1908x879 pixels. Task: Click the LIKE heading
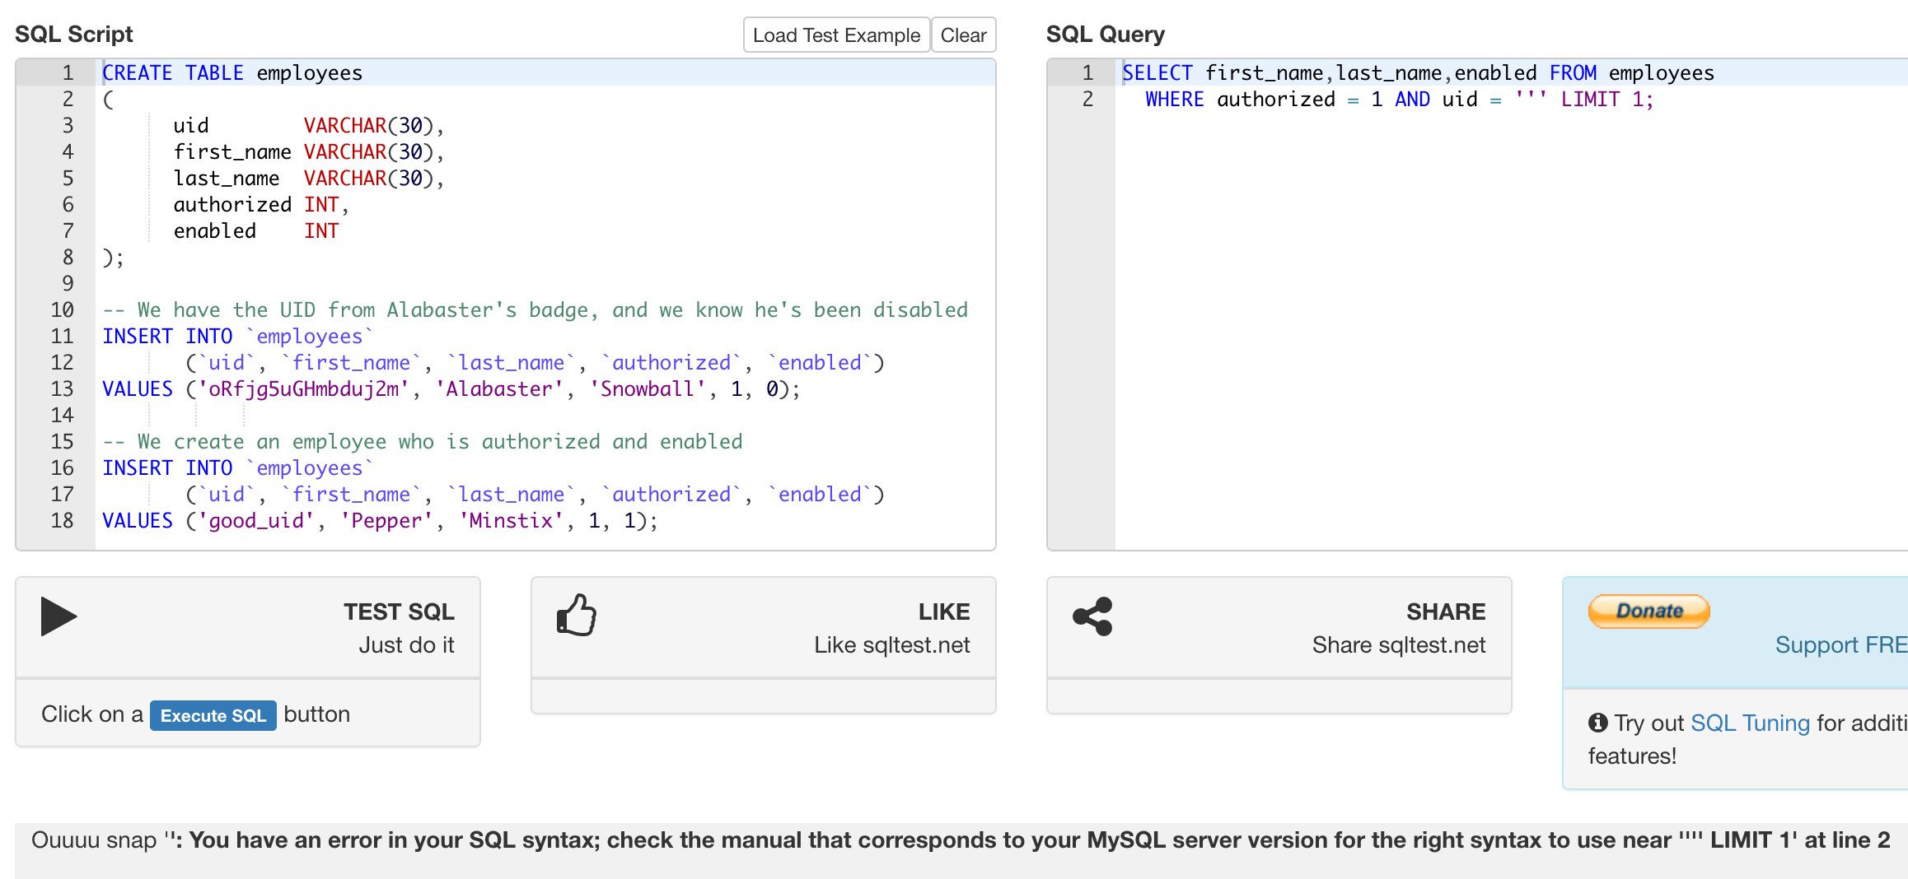tap(944, 612)
